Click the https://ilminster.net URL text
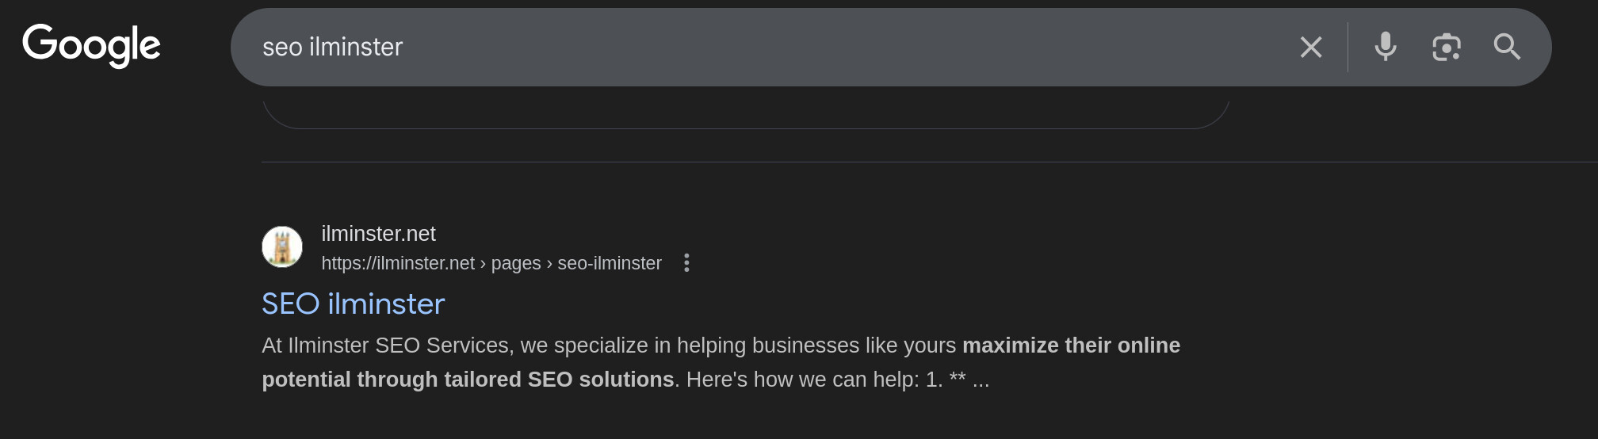The height and width of the screenshot is (439, 1598). tap(397, 263)
